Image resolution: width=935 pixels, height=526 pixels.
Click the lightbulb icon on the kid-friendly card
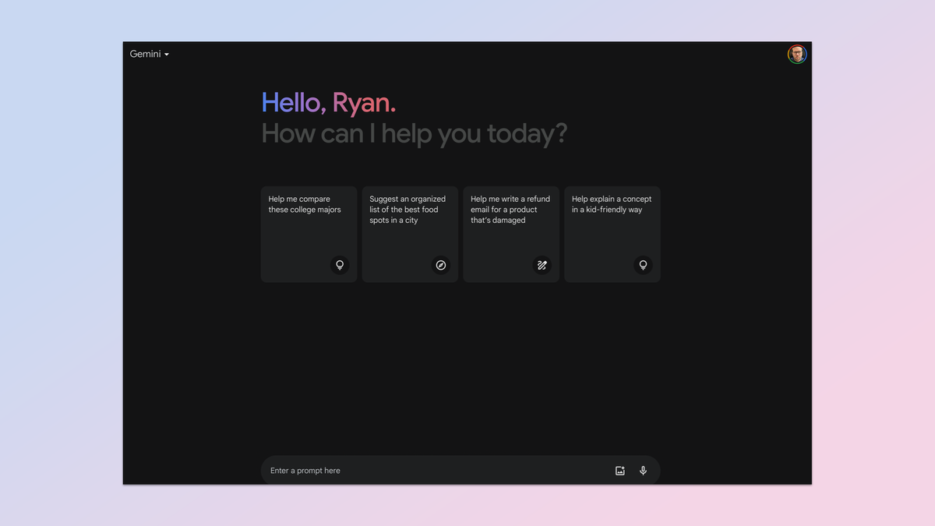[643, 265]
